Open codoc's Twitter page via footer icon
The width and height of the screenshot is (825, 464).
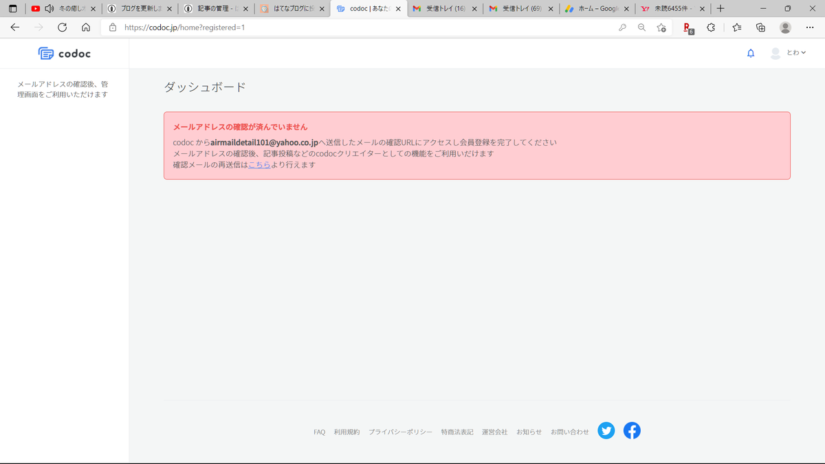tap(606, 431)
